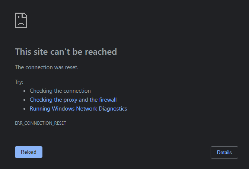The width and height of the screenshot is (249, 169).
Task: Click the 'Try:' label
Action: click(x=19, y=82)
